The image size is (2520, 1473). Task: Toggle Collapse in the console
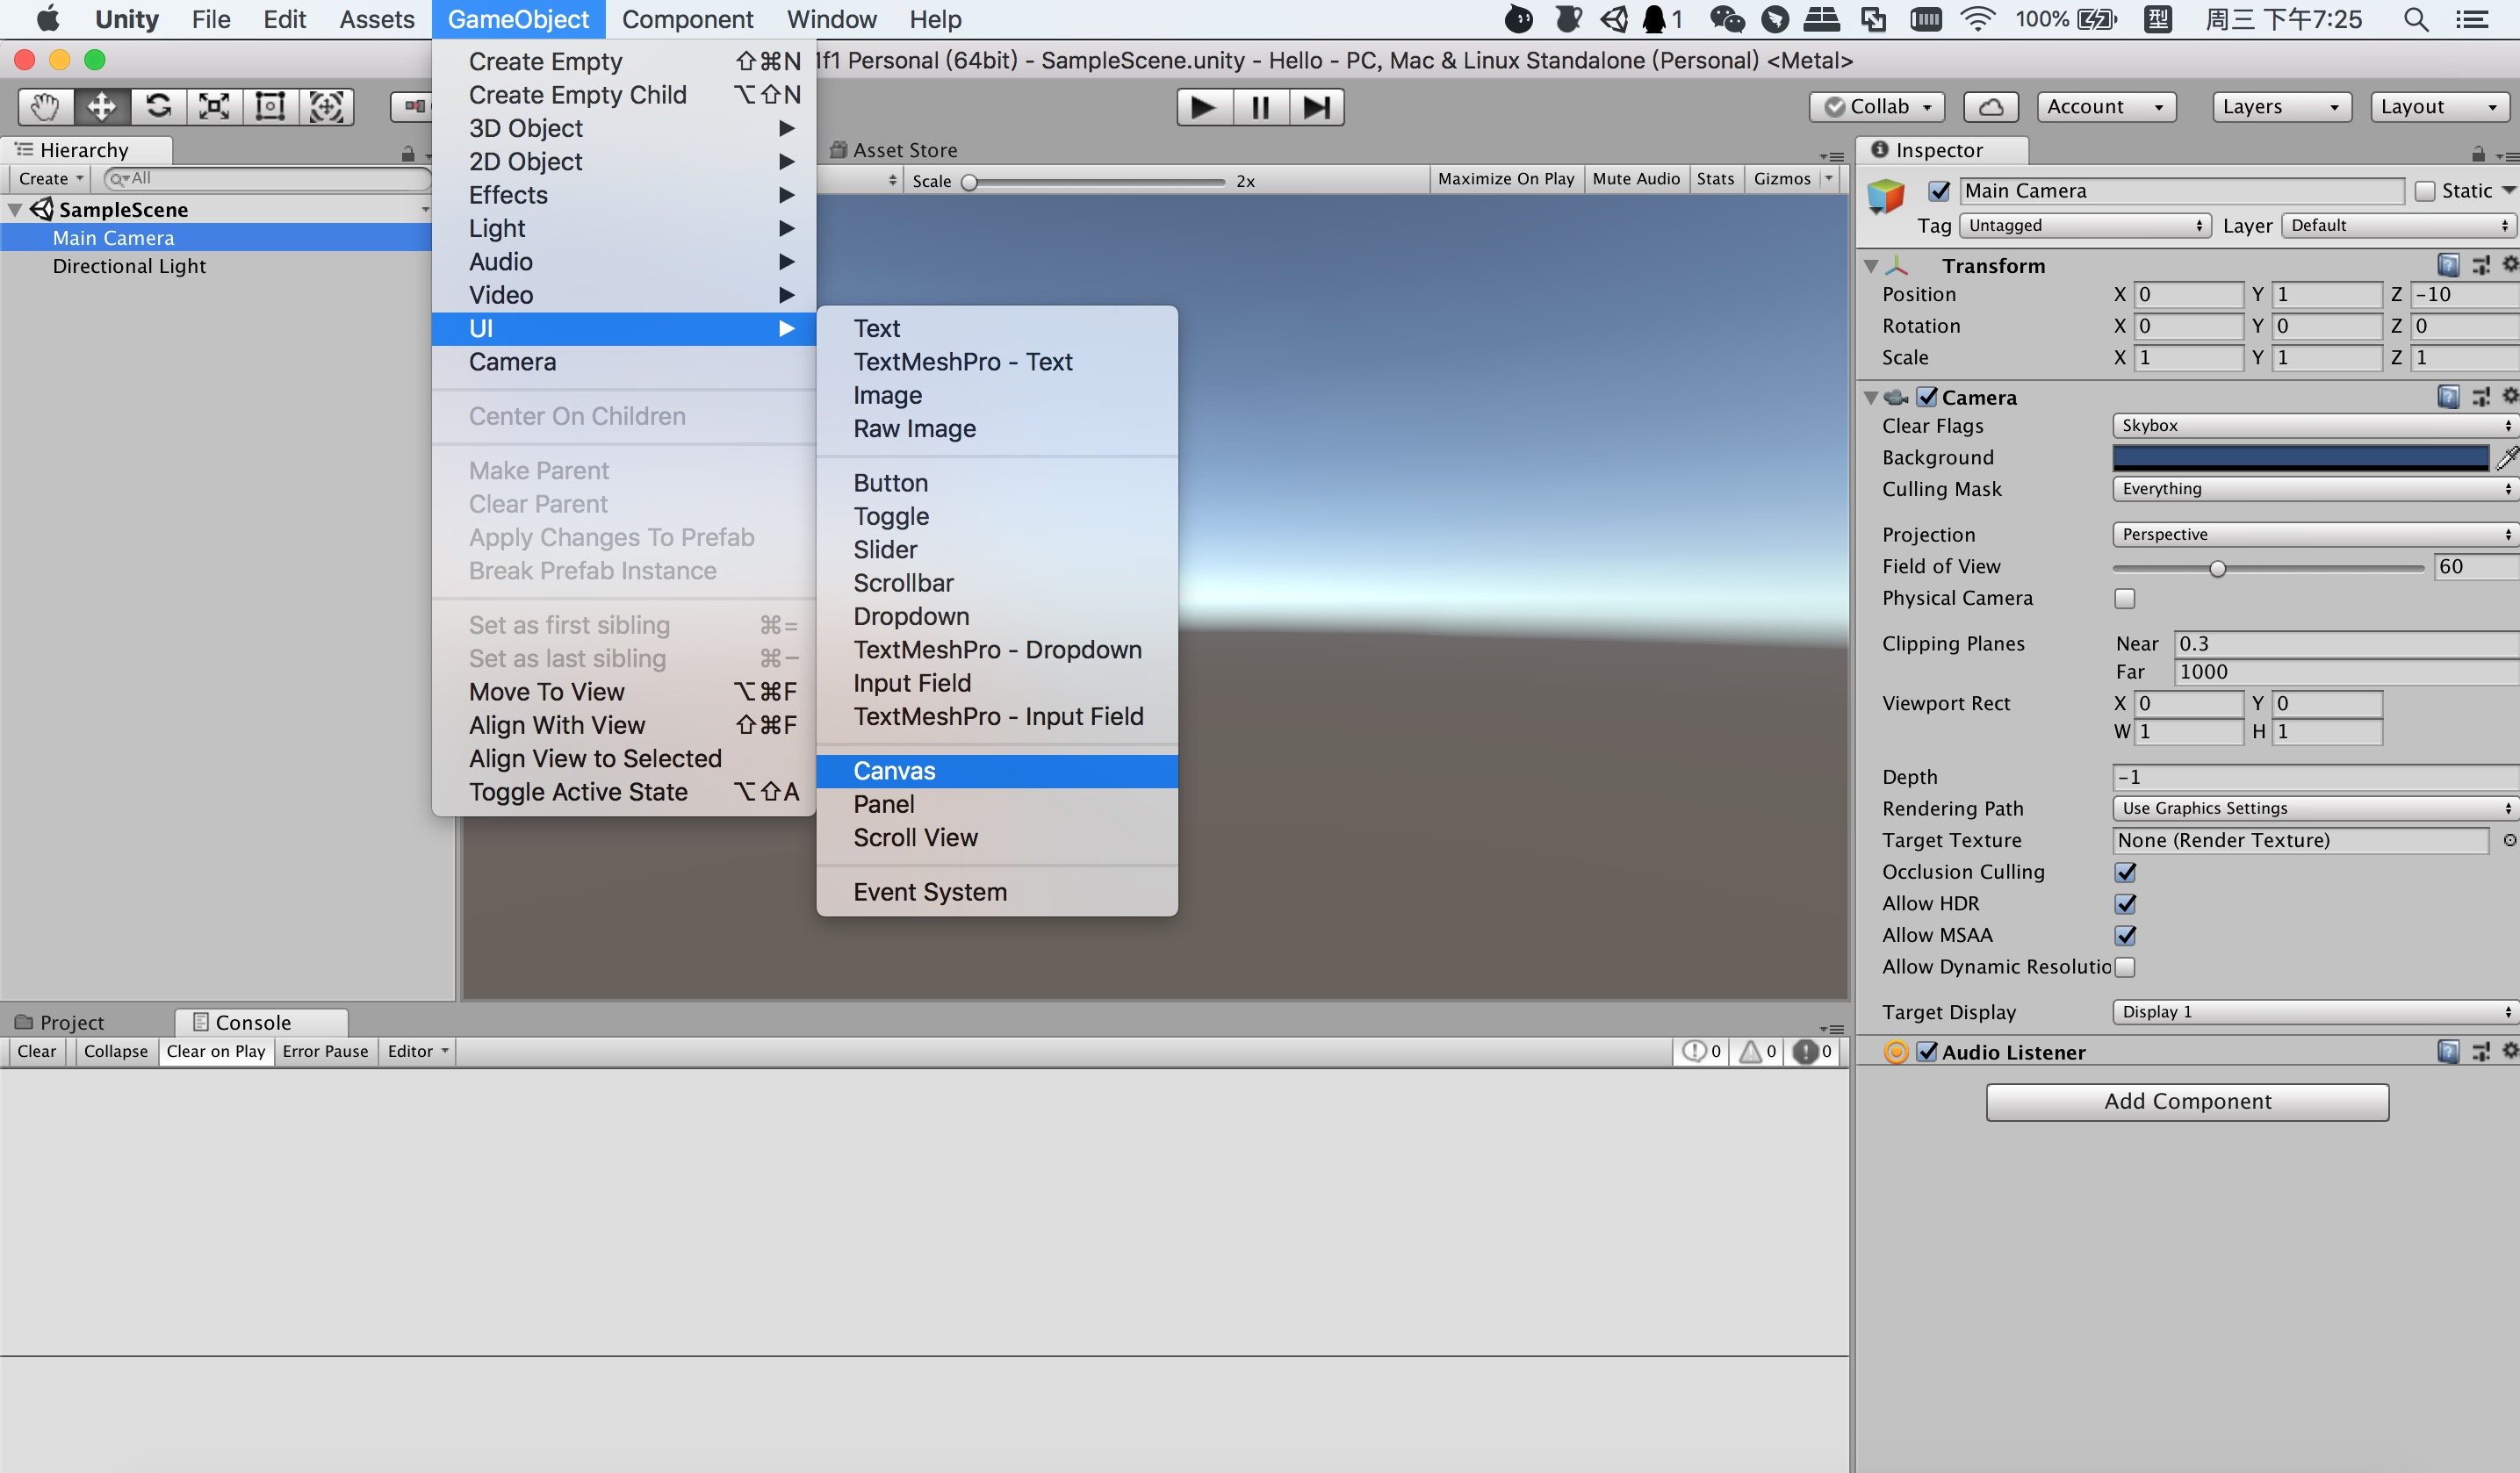[x=116, y=1051]
